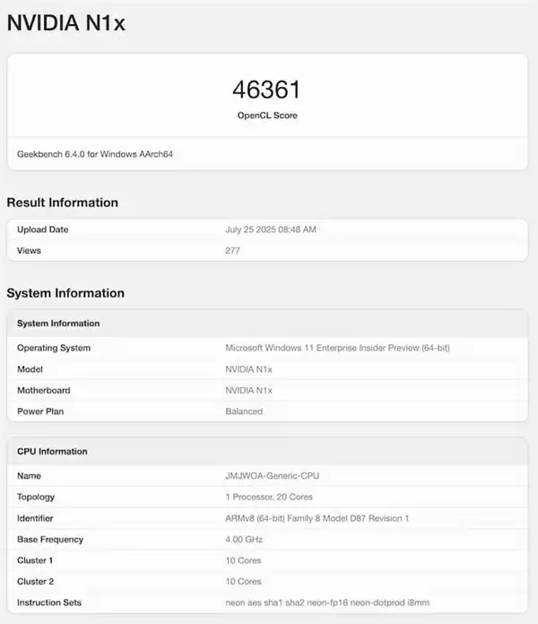Select the July 25 2025 08:48 AM value
Viewport: 538px width, 624px height.
point(271,230)
